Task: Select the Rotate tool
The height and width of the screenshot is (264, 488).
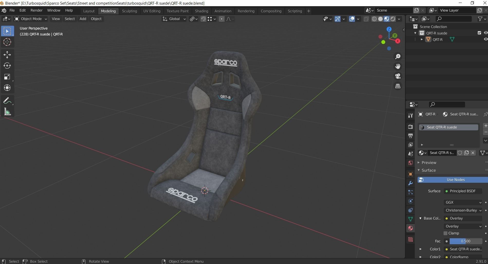Action: [x=7, y=66]
